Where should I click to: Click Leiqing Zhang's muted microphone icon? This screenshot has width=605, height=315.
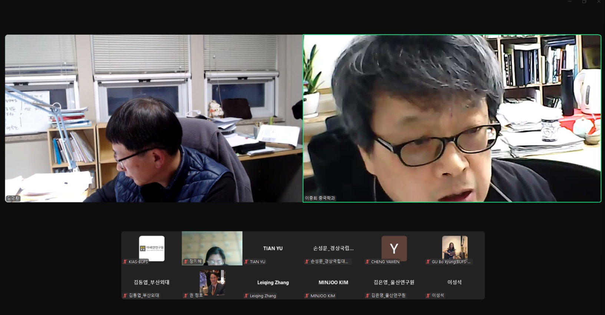point(246,296)
